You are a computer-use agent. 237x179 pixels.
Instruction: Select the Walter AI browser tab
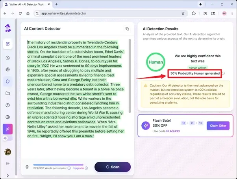pos(27,4)
